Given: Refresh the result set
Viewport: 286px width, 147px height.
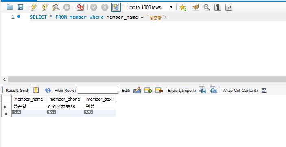Looking at the screenshot, I should [x=48, y=90].
